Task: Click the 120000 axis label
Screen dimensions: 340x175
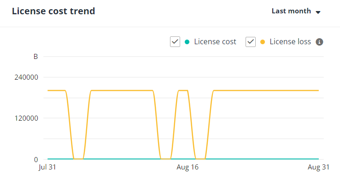Action: point(26,118)
